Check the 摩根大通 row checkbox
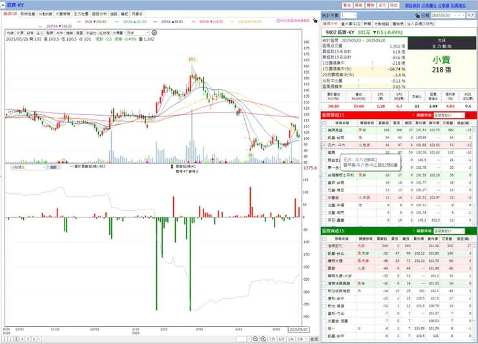Screen dimensions: 478x344 (x=324, y=261)
